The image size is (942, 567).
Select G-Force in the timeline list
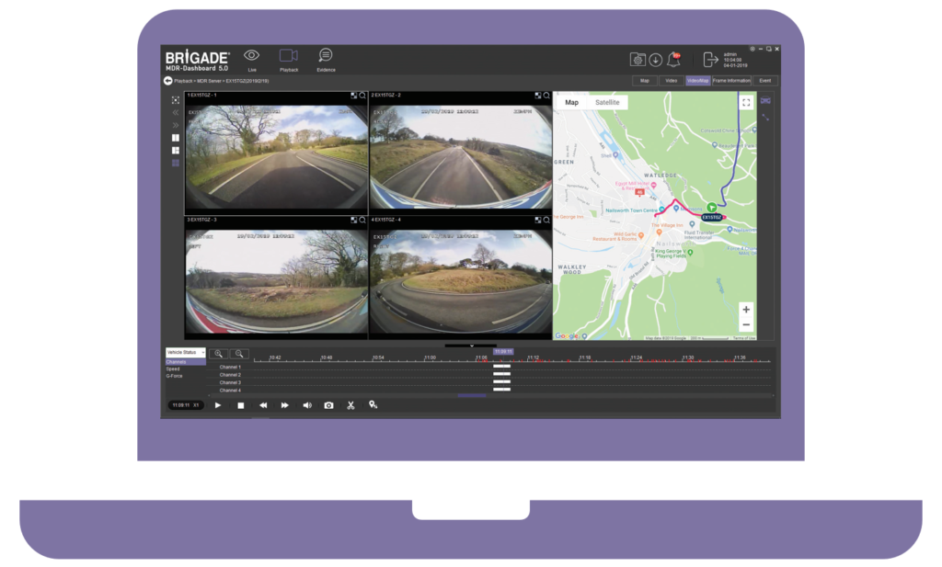(x=174, y=376)
